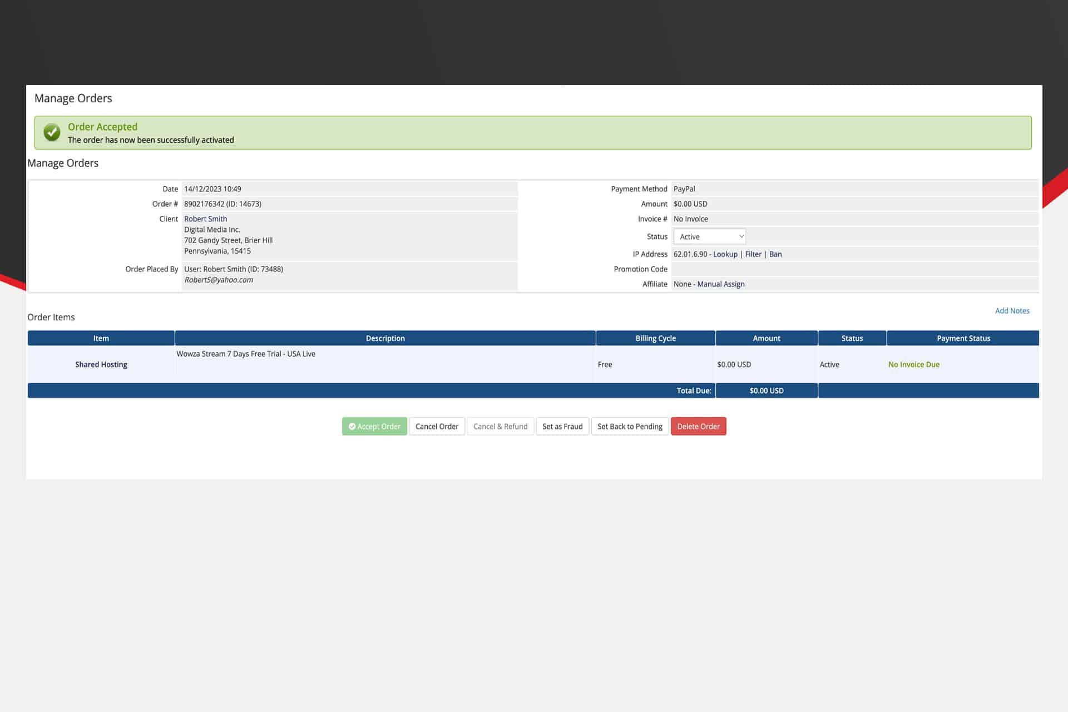Click the Digital Media Inc. company text
1068x712 pixels.
(212, 230)
